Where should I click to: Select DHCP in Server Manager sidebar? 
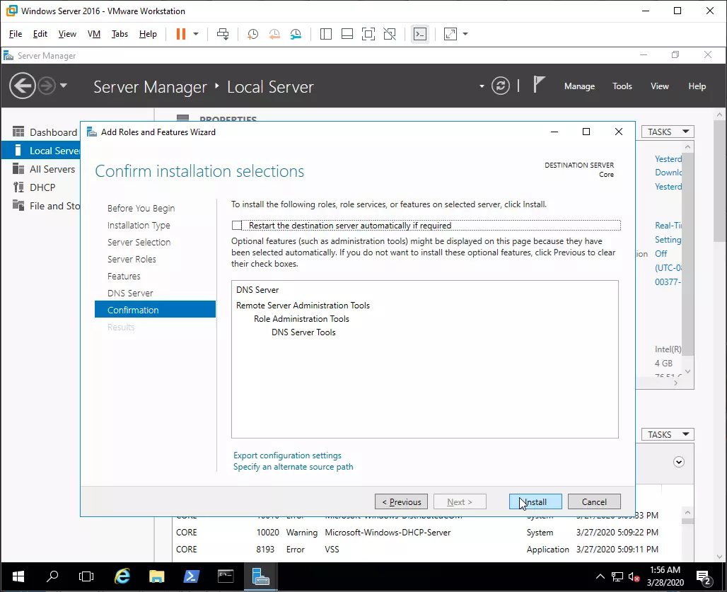point(41,187)
